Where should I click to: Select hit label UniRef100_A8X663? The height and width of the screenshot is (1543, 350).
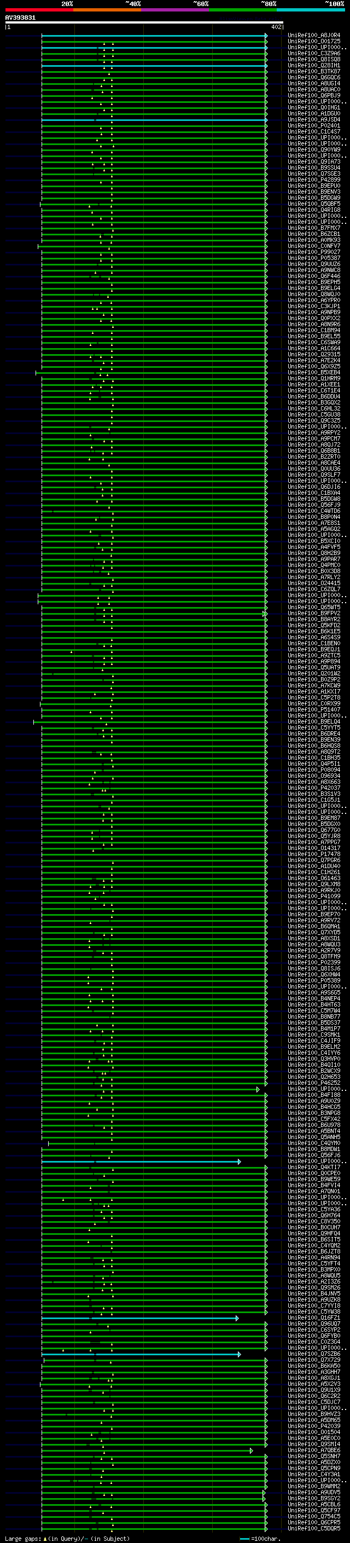click(x=313, y=782)
